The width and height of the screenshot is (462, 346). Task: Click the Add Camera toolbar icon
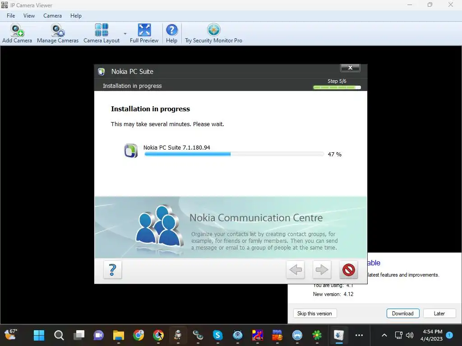[17, 33]
